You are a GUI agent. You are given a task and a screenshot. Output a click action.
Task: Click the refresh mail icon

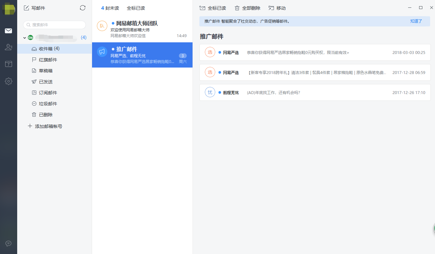[83, 8]
